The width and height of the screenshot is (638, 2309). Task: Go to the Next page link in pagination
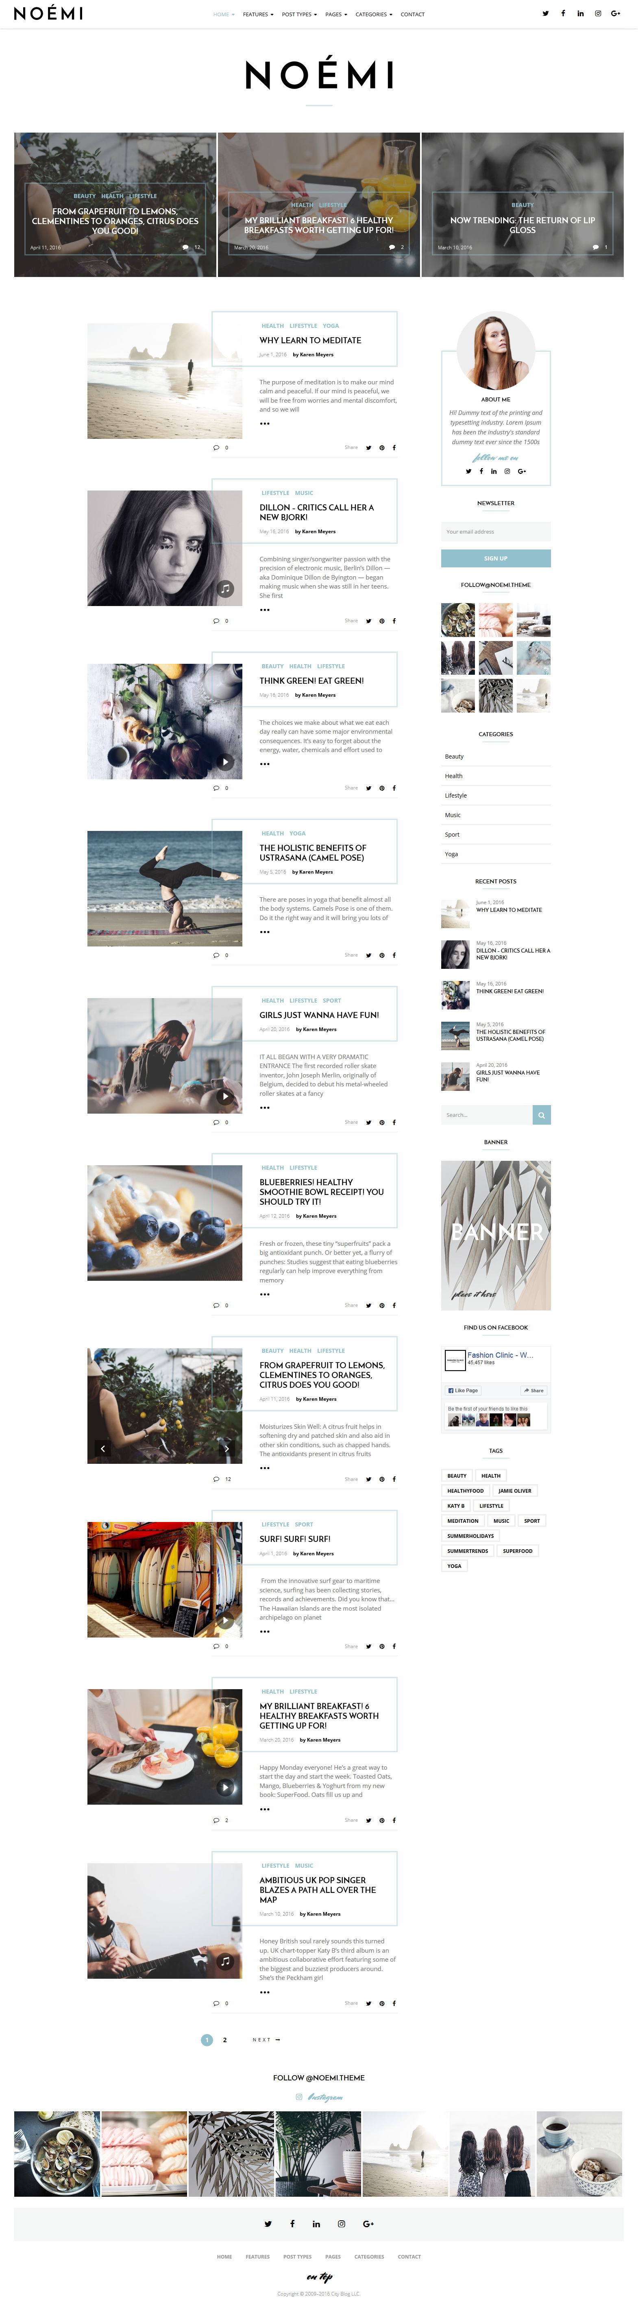point(266,2040)
